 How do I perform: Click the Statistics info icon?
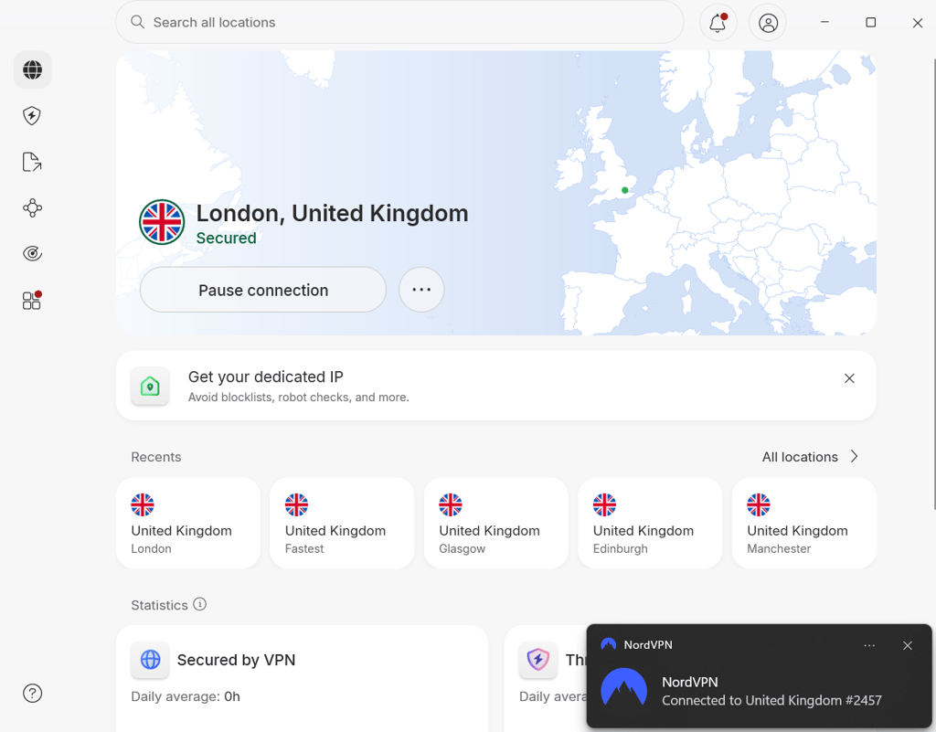click(200, 604)
